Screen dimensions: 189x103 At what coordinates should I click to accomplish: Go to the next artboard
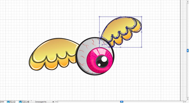(23, 102)
